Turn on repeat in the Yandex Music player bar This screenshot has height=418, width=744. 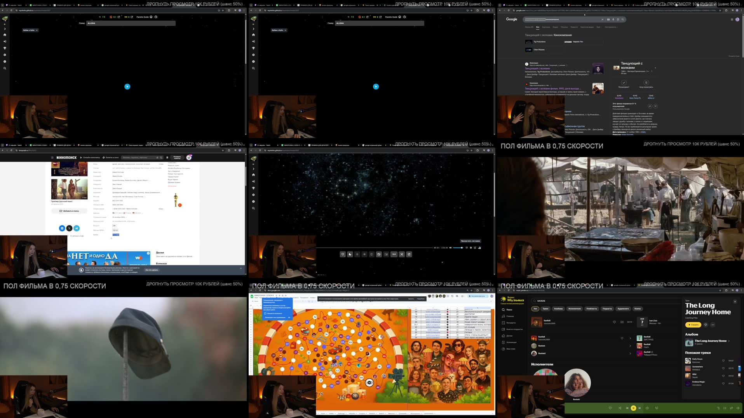click(x=647, y=408)
